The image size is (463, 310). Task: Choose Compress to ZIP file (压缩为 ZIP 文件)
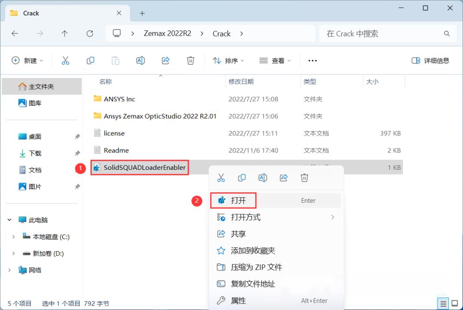click(276, 267)
